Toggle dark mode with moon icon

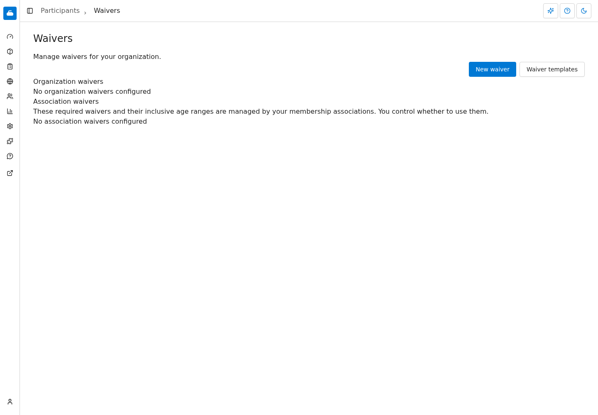point(584,11)
